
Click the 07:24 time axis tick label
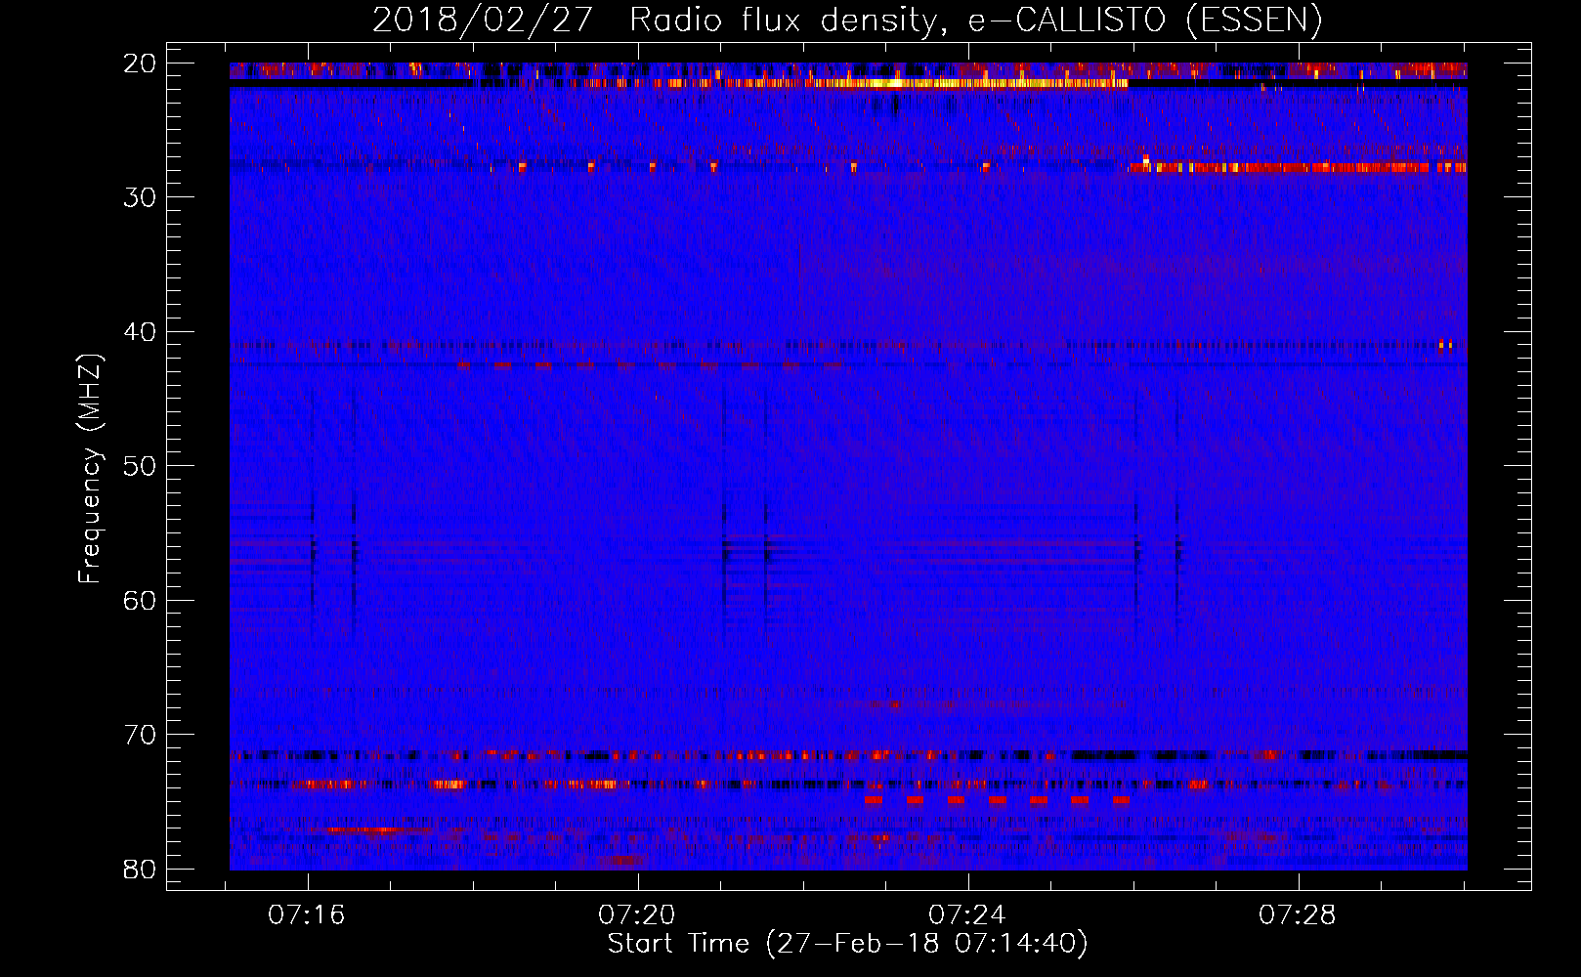967,915
